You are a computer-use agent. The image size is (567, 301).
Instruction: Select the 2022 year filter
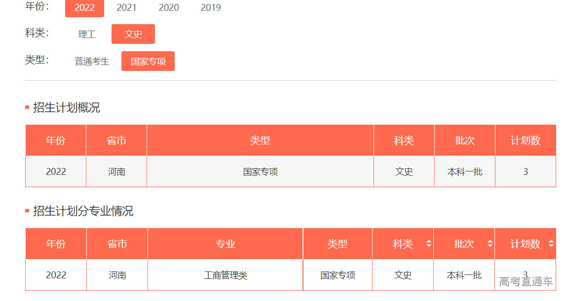[84, 8]
